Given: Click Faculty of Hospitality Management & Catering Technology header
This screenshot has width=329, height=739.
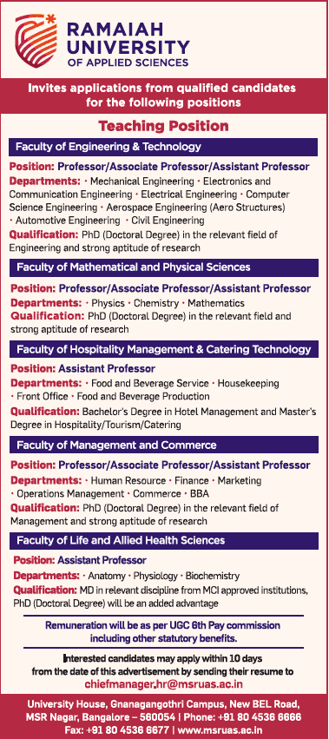Looking at the screenshot, I should click(163, 349).
